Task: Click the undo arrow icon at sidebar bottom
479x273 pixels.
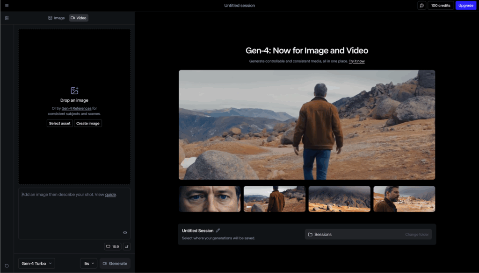Action: [x=7, y=266]
